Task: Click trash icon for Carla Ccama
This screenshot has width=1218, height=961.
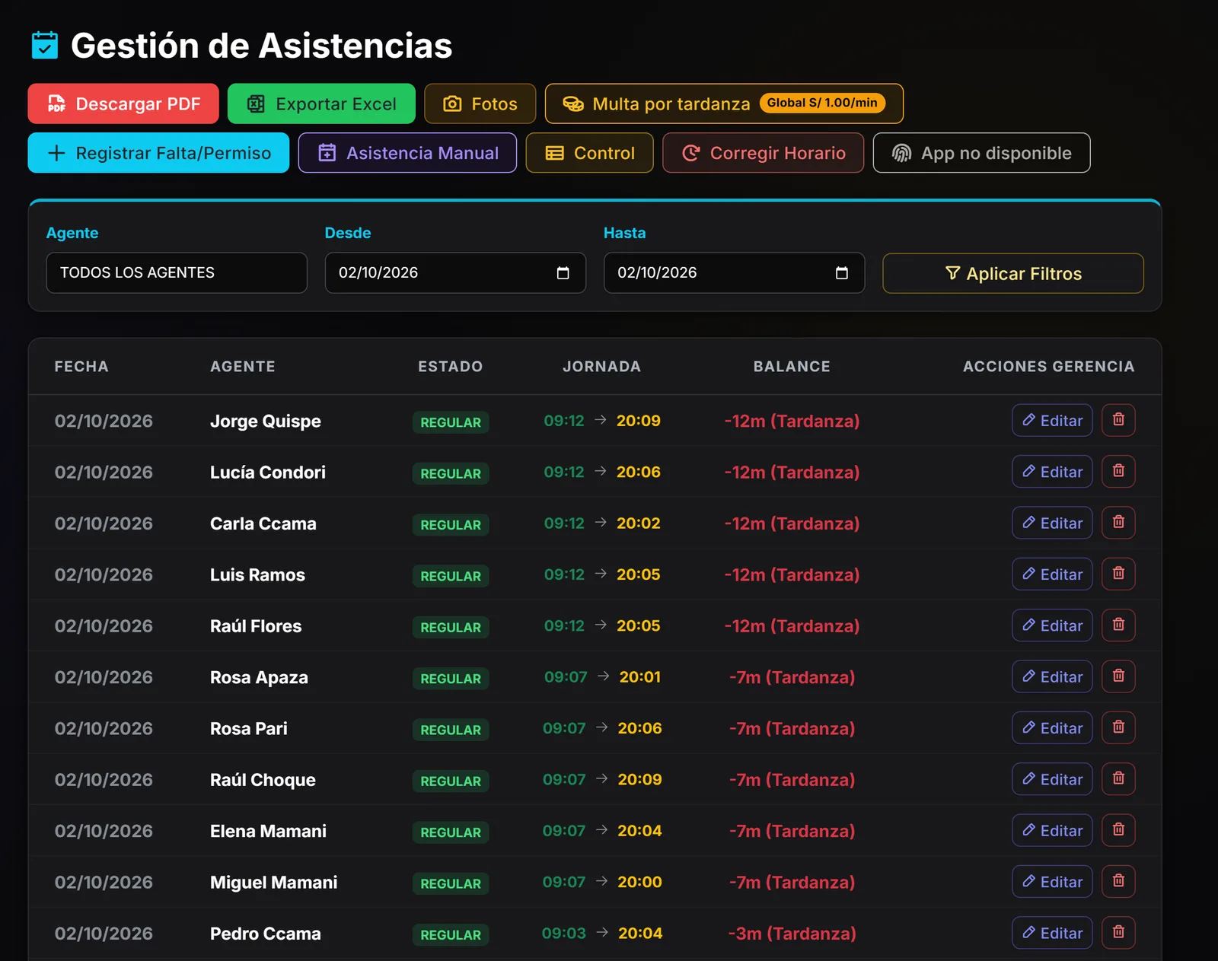Action: (x=1118, y=523)
